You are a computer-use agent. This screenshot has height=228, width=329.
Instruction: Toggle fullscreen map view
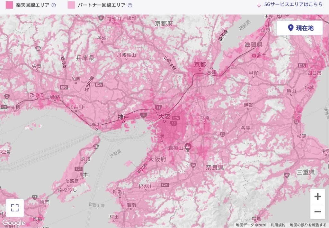point(15,208)
